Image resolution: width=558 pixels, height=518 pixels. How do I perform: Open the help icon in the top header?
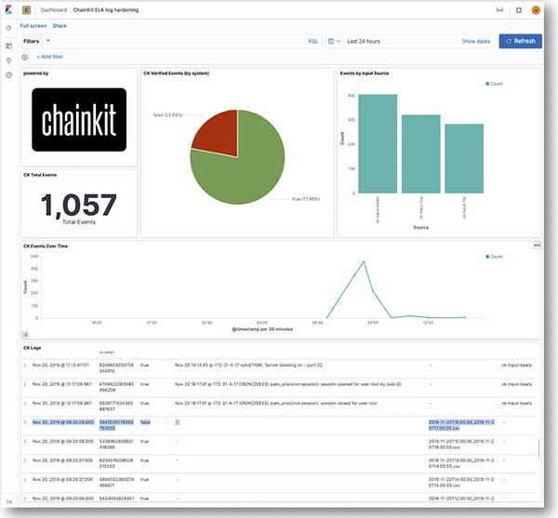tap(518, 10)
